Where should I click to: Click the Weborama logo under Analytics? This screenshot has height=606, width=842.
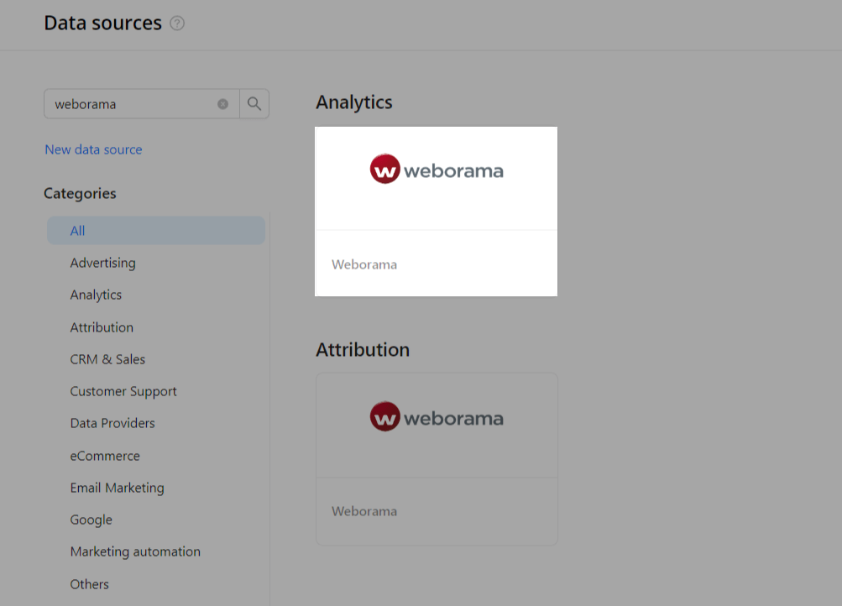pyautogui.click(x=436, y=170)
